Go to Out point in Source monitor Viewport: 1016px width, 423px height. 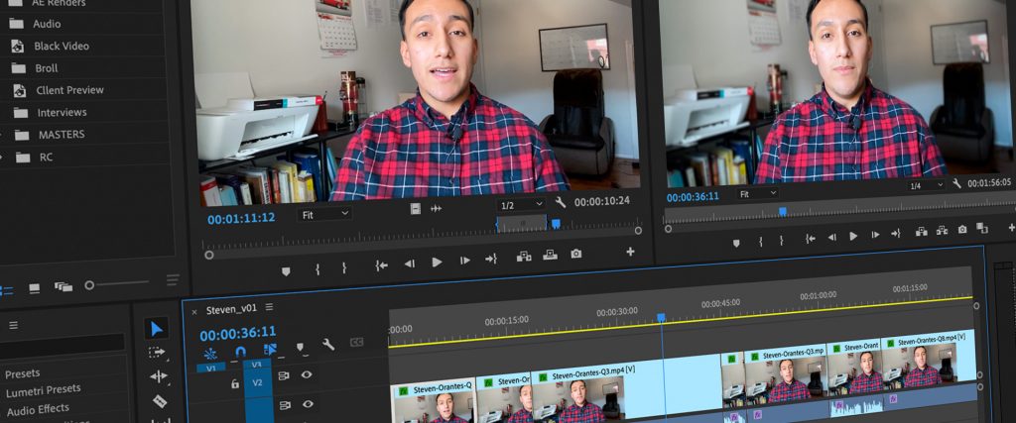pos(491,259)
